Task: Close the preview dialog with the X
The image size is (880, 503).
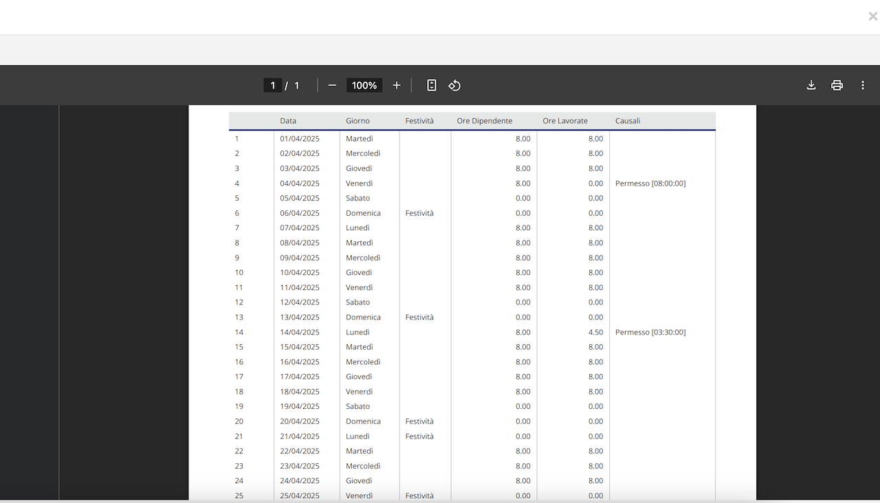Action: pyautogui.click(x=872, y=16)
